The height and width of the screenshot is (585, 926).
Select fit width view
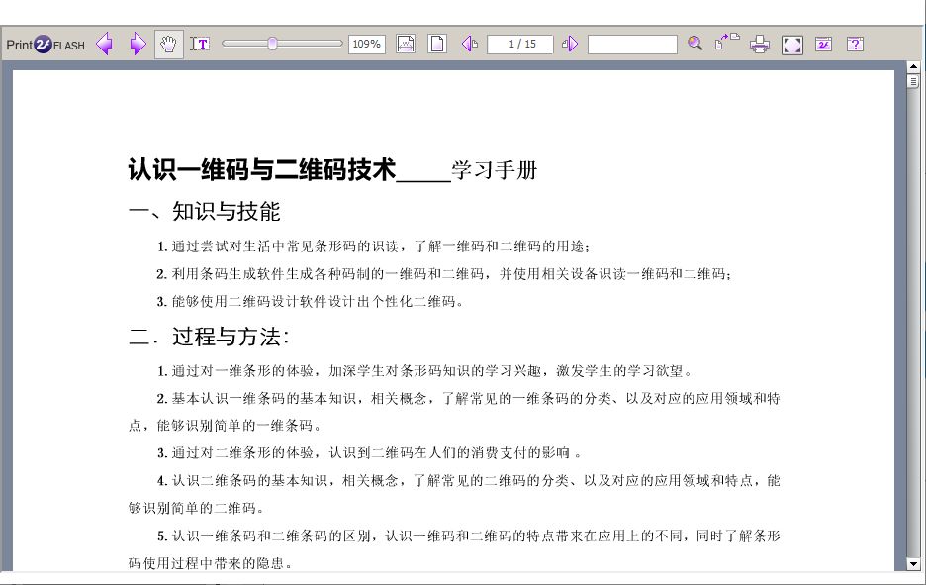[406, 45]
